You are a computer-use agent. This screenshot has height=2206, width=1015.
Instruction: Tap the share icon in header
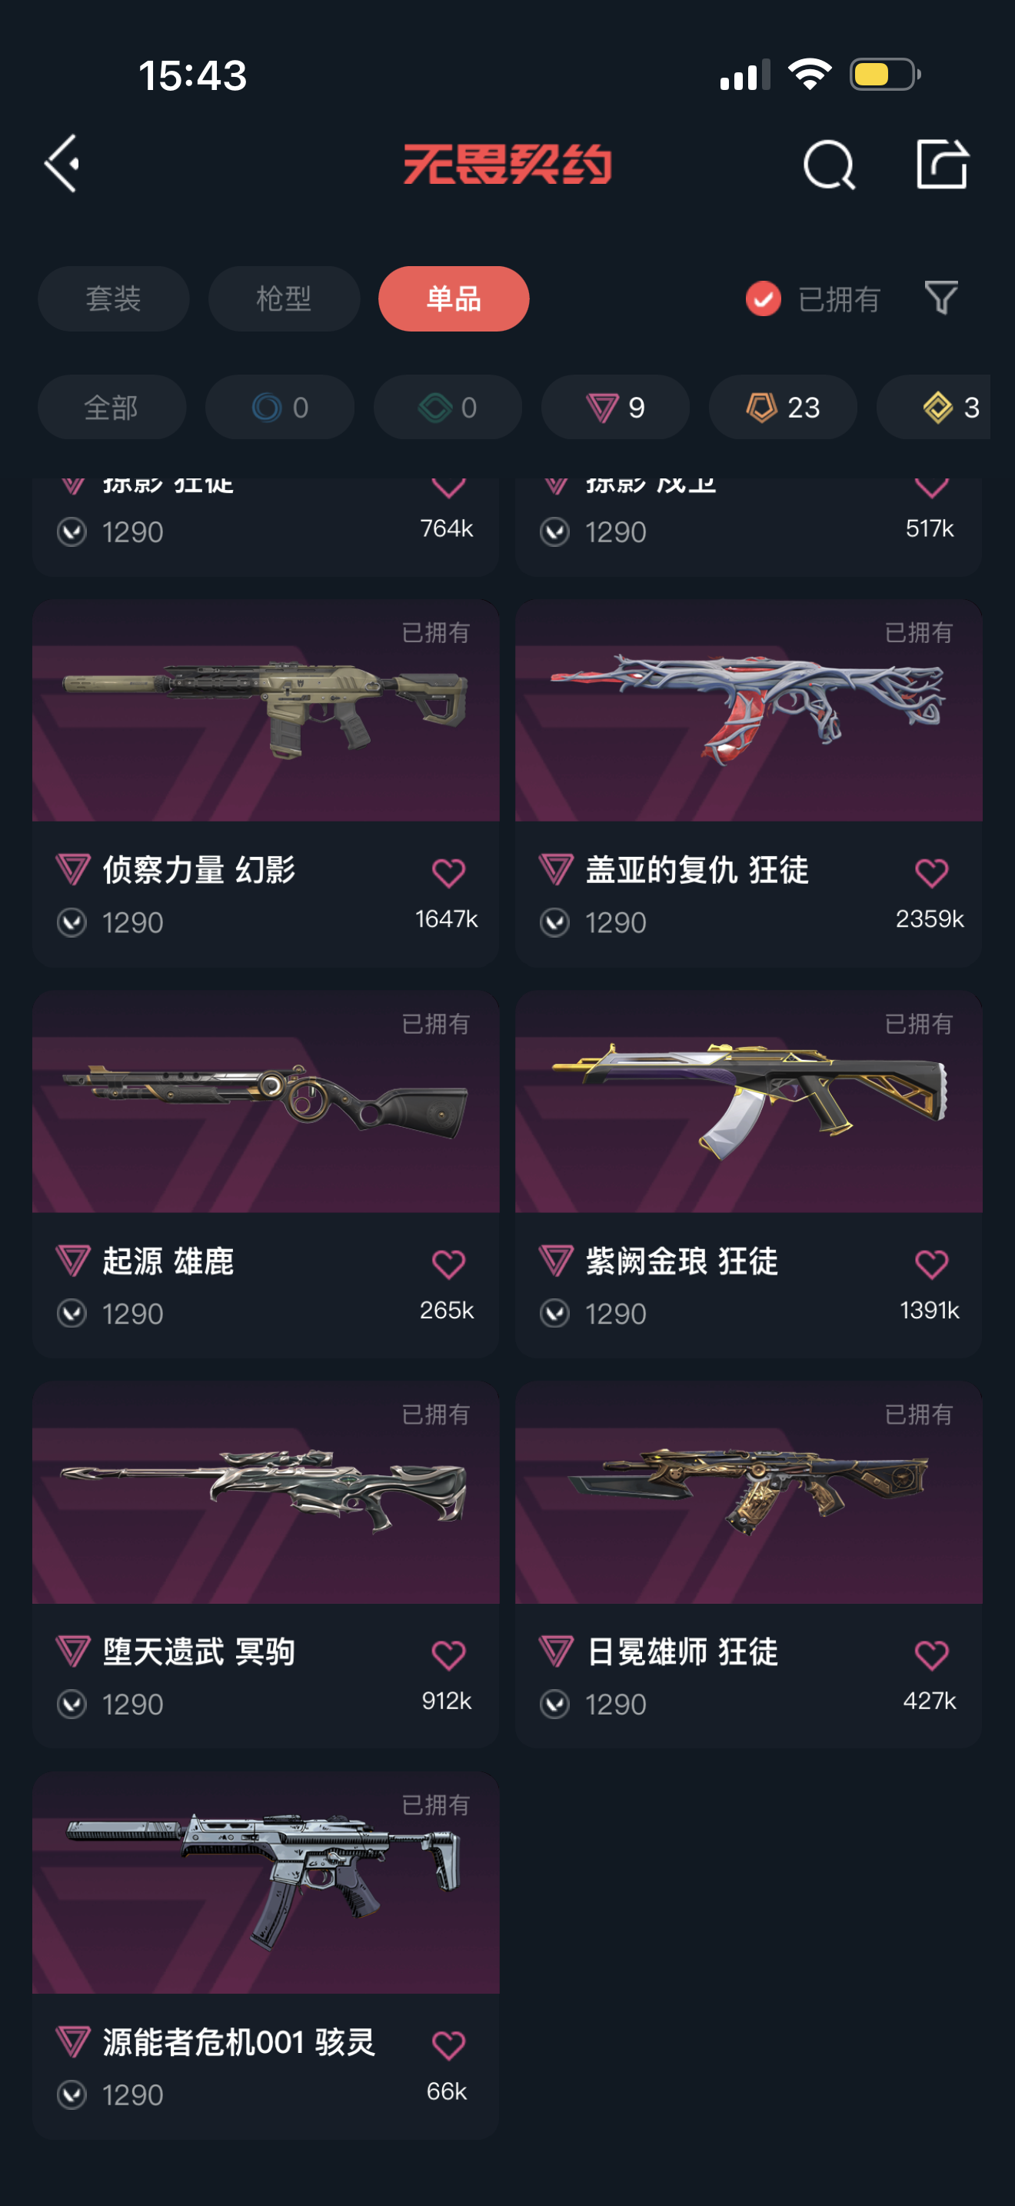pyautogui.click(x=941, y=163)
